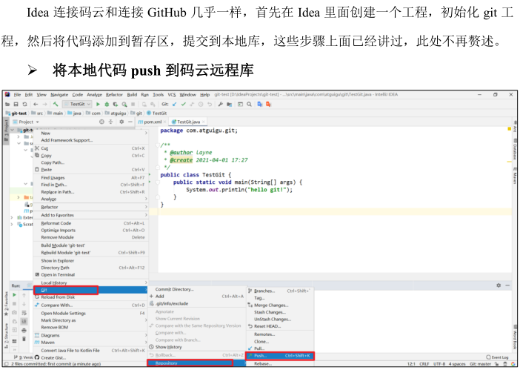Click the Build hammer icon
Image resolution: width=520 pixels, height=370 pixels.
coord(56,105)
